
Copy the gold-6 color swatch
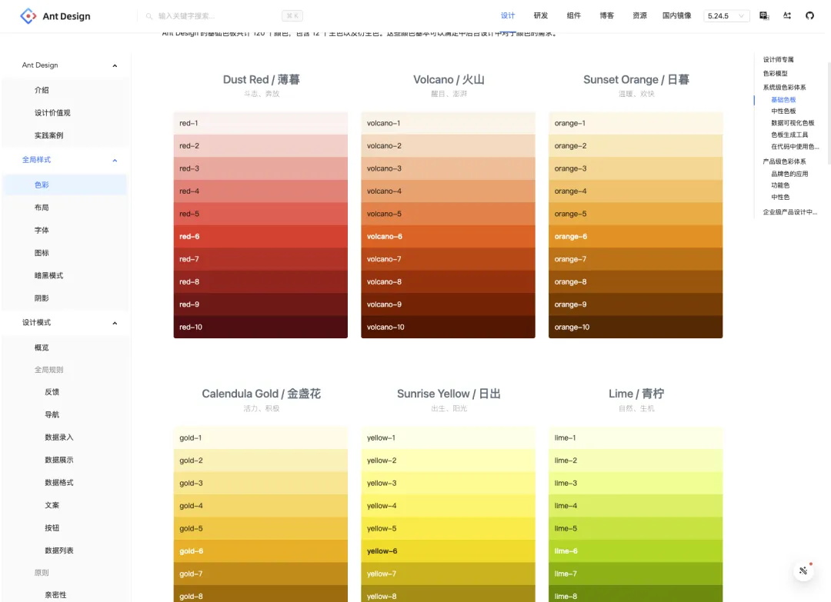point(261,551)
